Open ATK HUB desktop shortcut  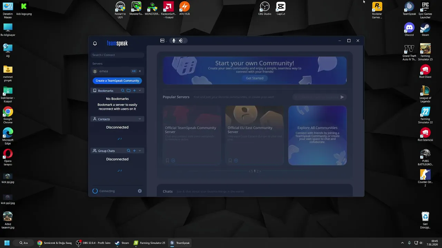(184, 9)
